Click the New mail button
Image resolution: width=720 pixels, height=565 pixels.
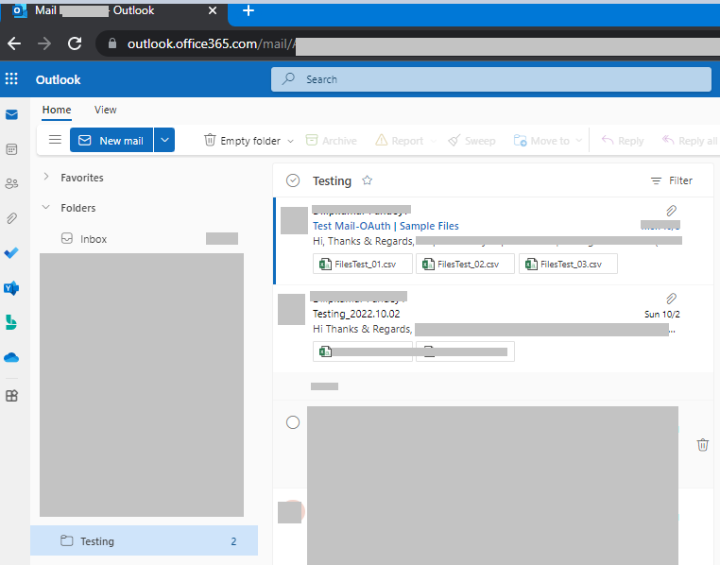coord(111,140)
